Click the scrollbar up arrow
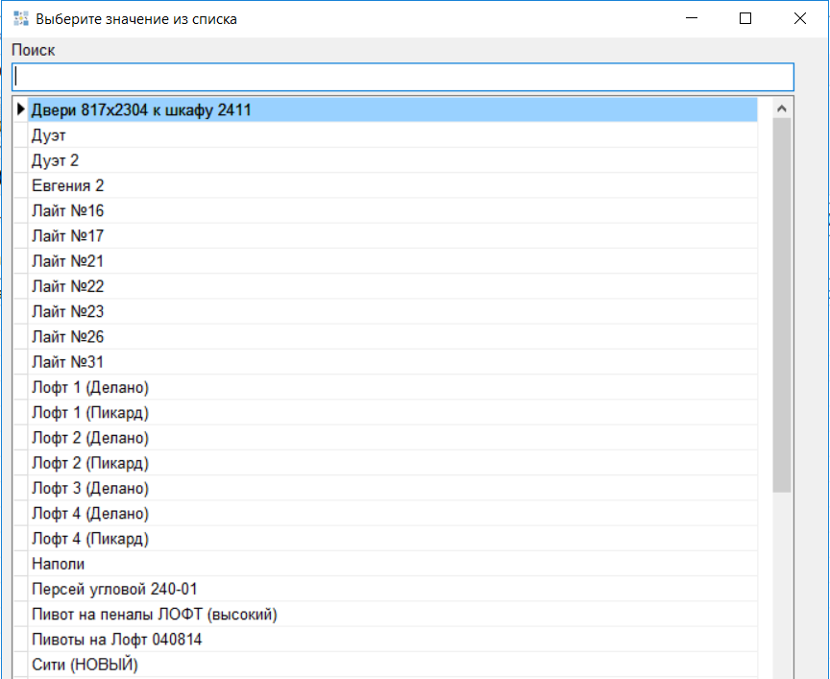Viewport: 830px width, 679px height. [781, 109]
